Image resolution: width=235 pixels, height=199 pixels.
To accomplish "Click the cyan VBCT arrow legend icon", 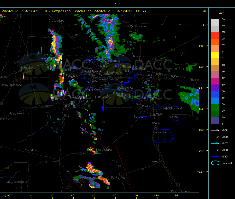I will click(x=215, y=143).
